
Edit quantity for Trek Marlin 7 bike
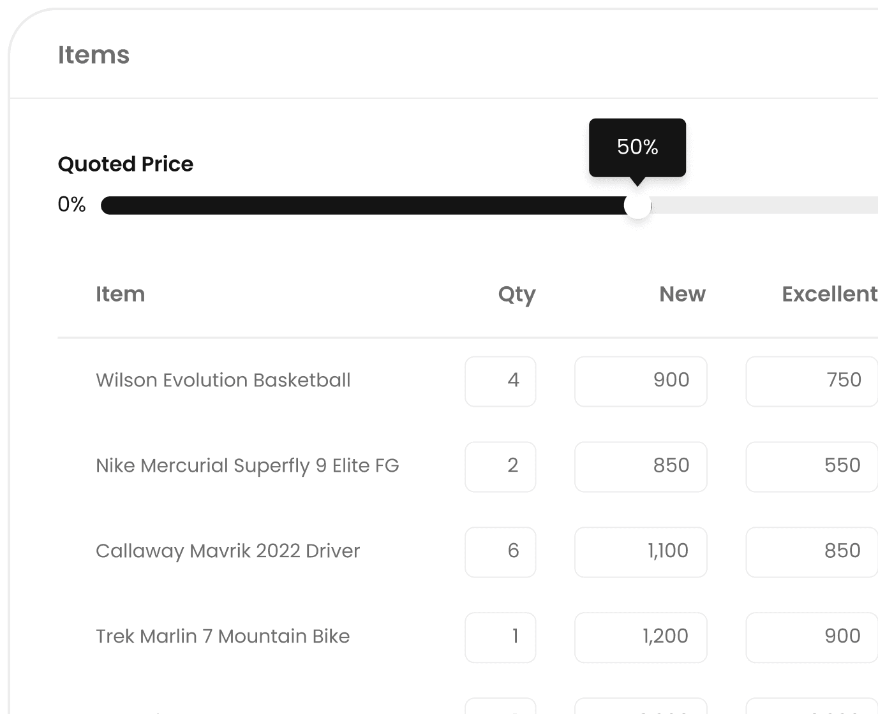click(x=500, y=637)
